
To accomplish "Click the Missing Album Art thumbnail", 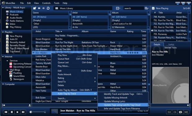I will click(x=170, y=85).
